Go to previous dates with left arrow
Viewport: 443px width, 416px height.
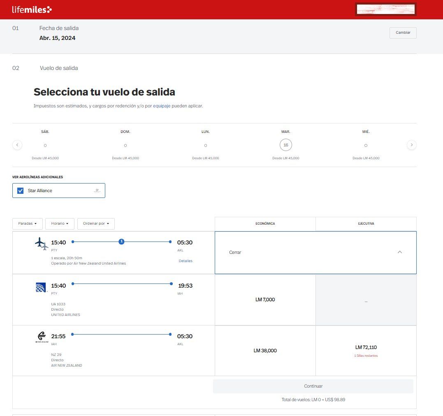pos(17,145)
